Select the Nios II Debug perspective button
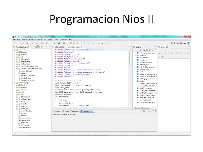 click(x=180, y=43)
